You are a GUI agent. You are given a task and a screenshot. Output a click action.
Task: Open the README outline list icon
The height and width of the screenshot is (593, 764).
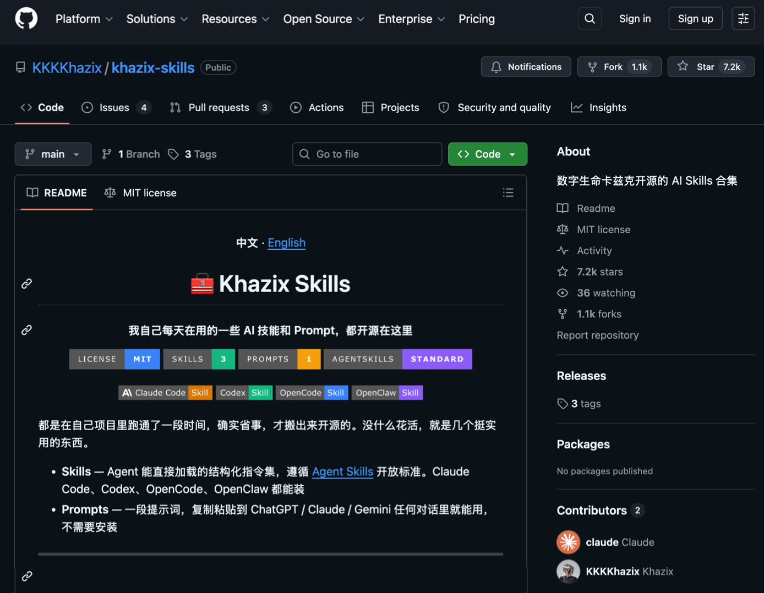[x=508, y=193]
